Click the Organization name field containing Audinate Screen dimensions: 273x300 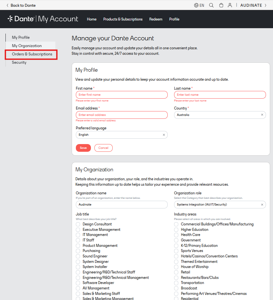point(122,205)
